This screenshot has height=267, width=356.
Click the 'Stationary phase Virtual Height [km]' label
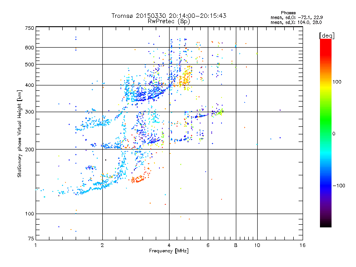click(x=19, y=134)
